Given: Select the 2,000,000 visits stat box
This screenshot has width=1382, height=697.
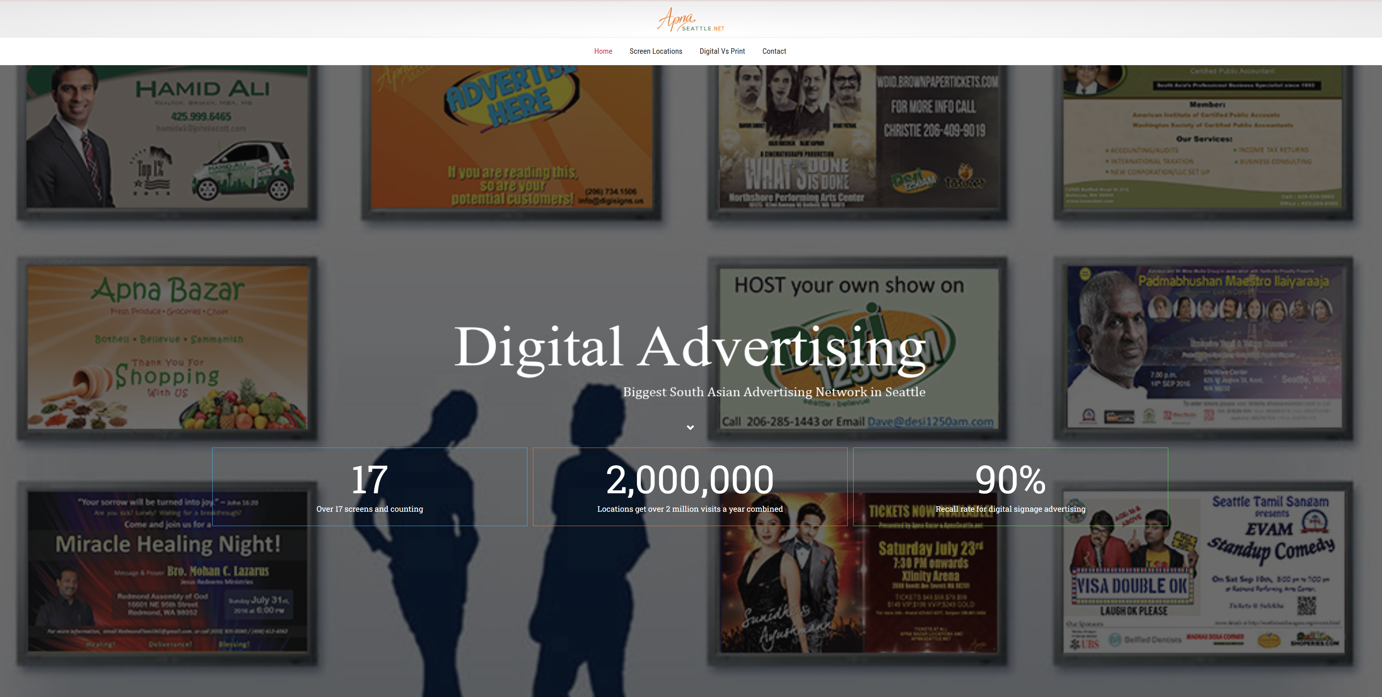Looking at the screenshot, I should pyautogui.click(x=690, y=487).
